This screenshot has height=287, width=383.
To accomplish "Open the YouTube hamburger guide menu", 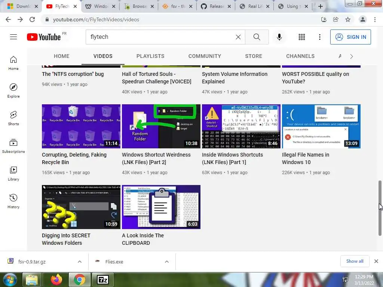I will (x=13, y=37).
